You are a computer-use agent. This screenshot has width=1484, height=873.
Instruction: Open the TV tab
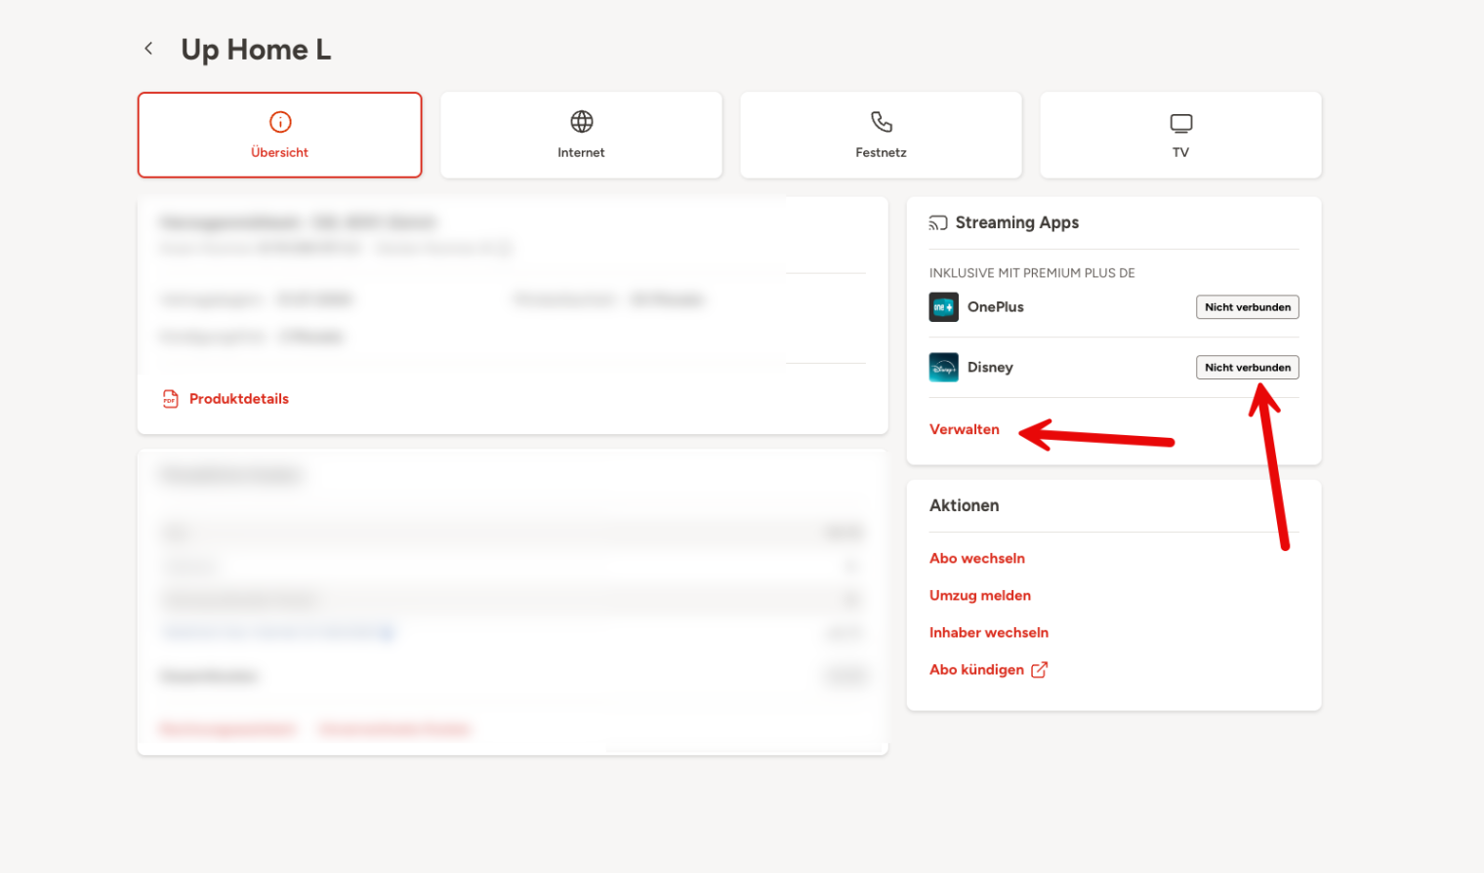[1180, 136]
